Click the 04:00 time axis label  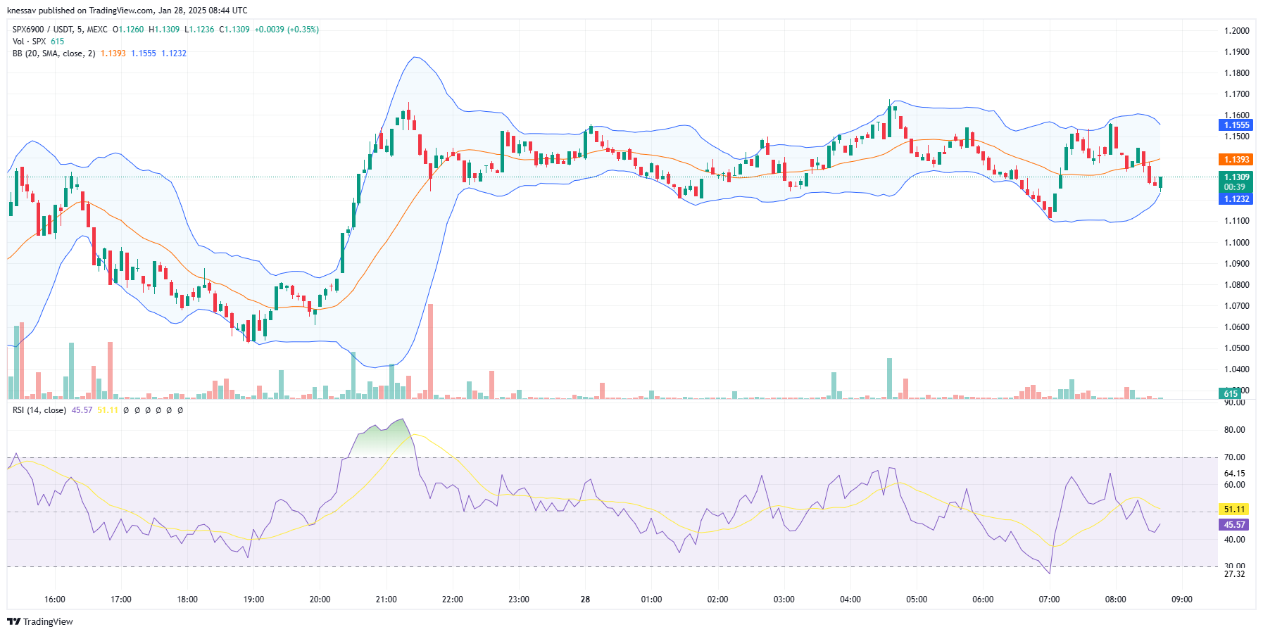point(850,600)
